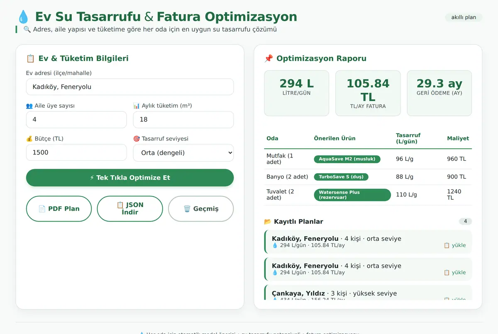Click the 96 L/g savings value
This screenshot has width=498, height=334.
coord(405,159)
